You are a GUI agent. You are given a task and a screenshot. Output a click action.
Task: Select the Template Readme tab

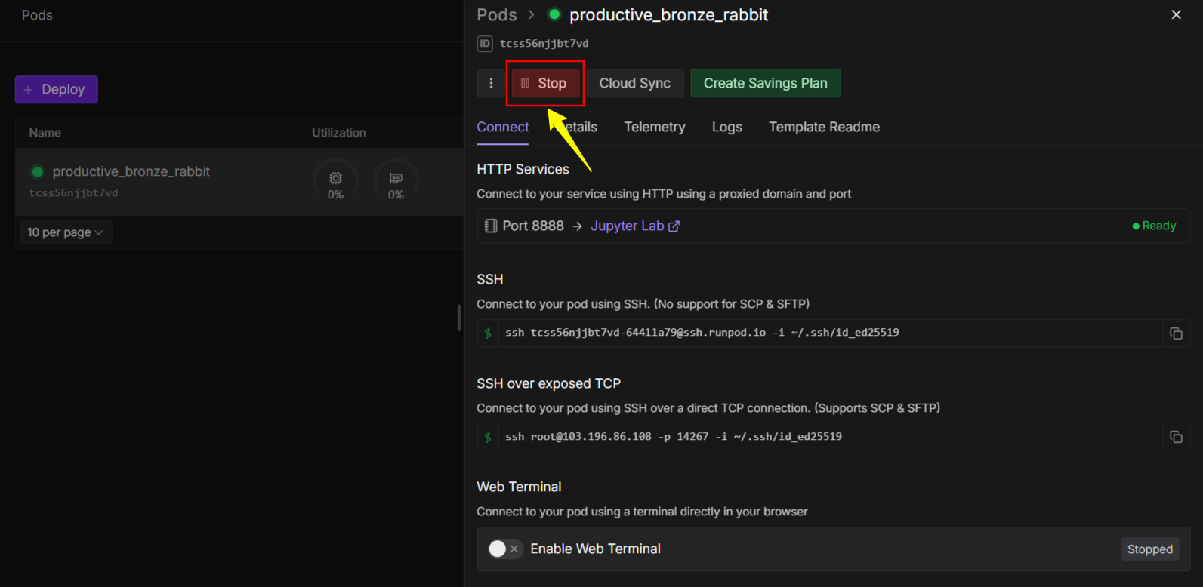click(x=824, y=127)
